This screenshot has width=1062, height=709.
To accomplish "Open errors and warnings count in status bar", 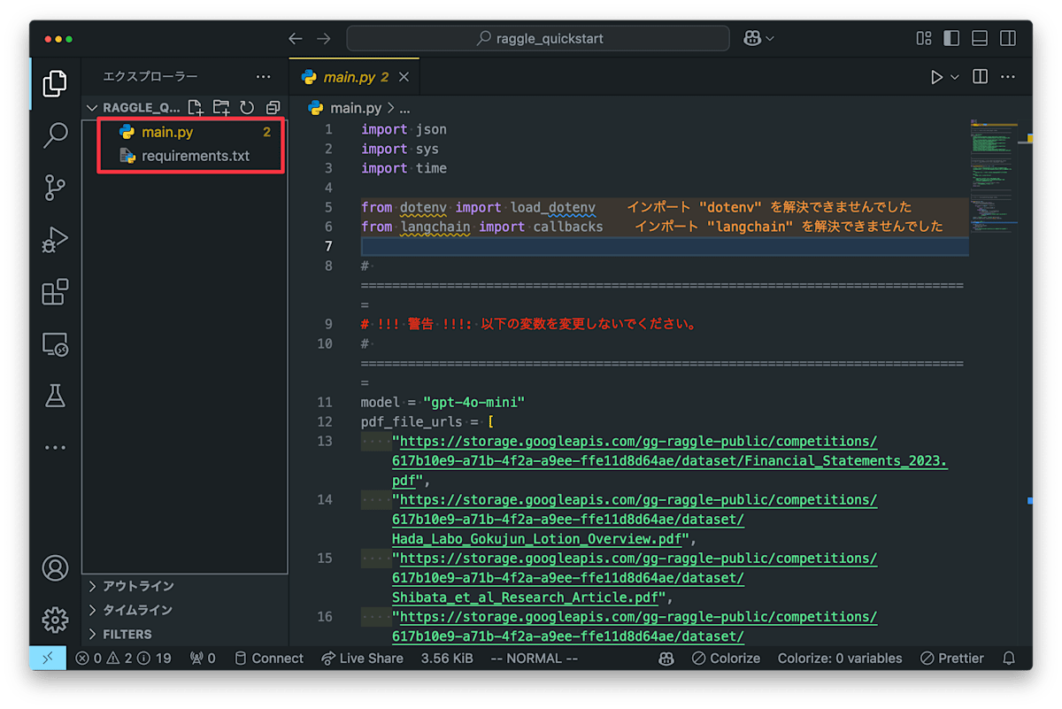I will (x=123, y=659).
